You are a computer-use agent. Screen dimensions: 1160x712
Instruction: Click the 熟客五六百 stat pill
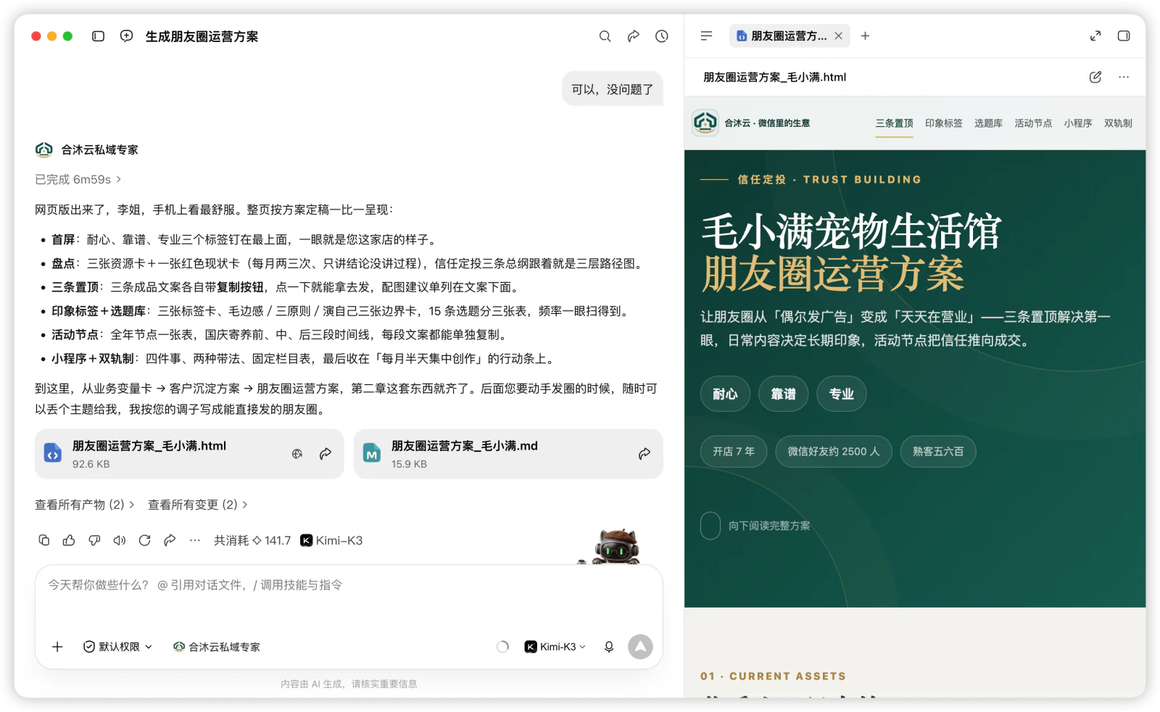tap(938, 451)
